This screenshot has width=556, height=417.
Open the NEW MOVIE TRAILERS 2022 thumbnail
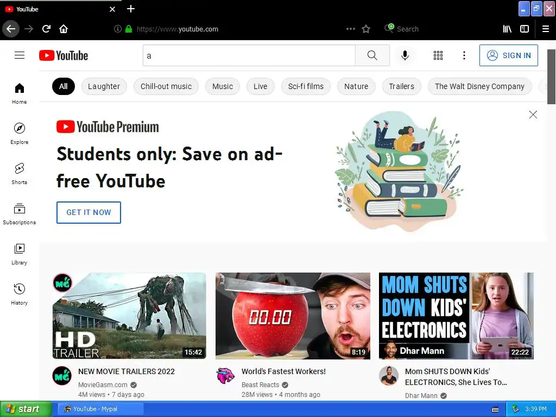coord(129,315)
